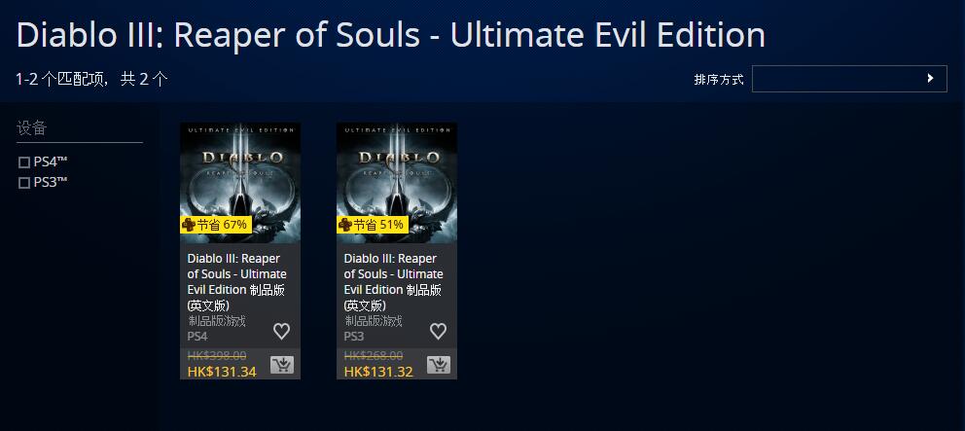
Task: Click the PS Plus 67% savings badge
Action: point(216,225)
